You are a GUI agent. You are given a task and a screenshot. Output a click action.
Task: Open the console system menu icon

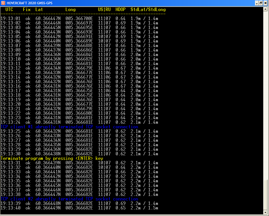[3, 3]
